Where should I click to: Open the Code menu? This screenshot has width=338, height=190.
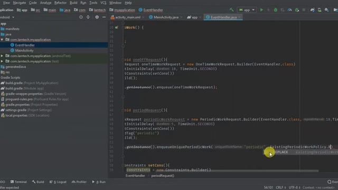[x=33, y=3]
